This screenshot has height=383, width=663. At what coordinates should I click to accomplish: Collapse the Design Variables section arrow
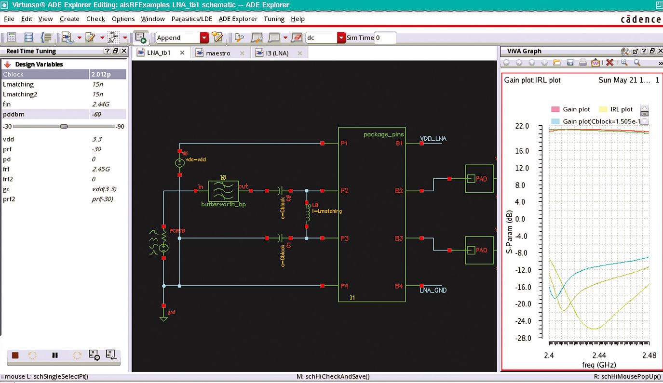(7, 64)
